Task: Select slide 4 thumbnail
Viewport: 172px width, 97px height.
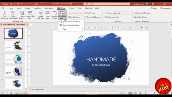Action: coord(13,71)
